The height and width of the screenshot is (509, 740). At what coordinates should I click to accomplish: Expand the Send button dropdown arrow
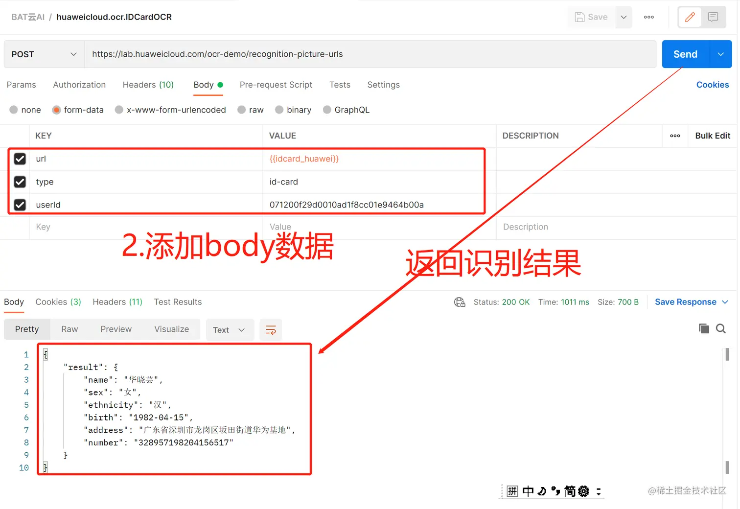point(720,54)
